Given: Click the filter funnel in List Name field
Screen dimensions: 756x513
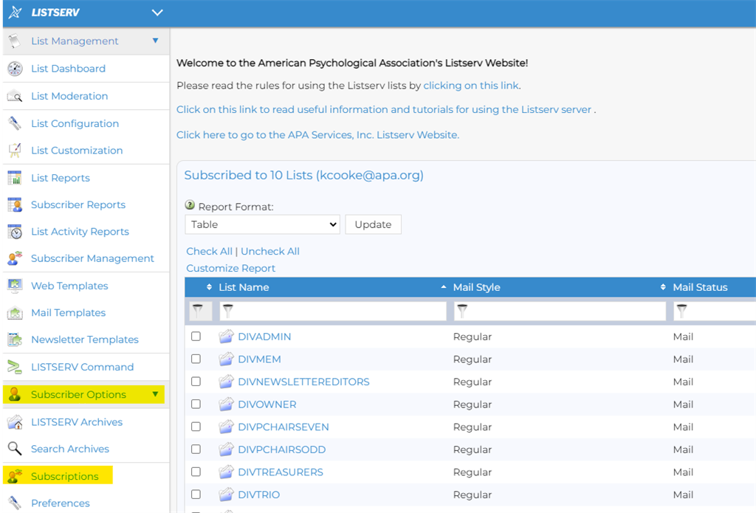Looking at the screenshot, I should click(228, 311).
